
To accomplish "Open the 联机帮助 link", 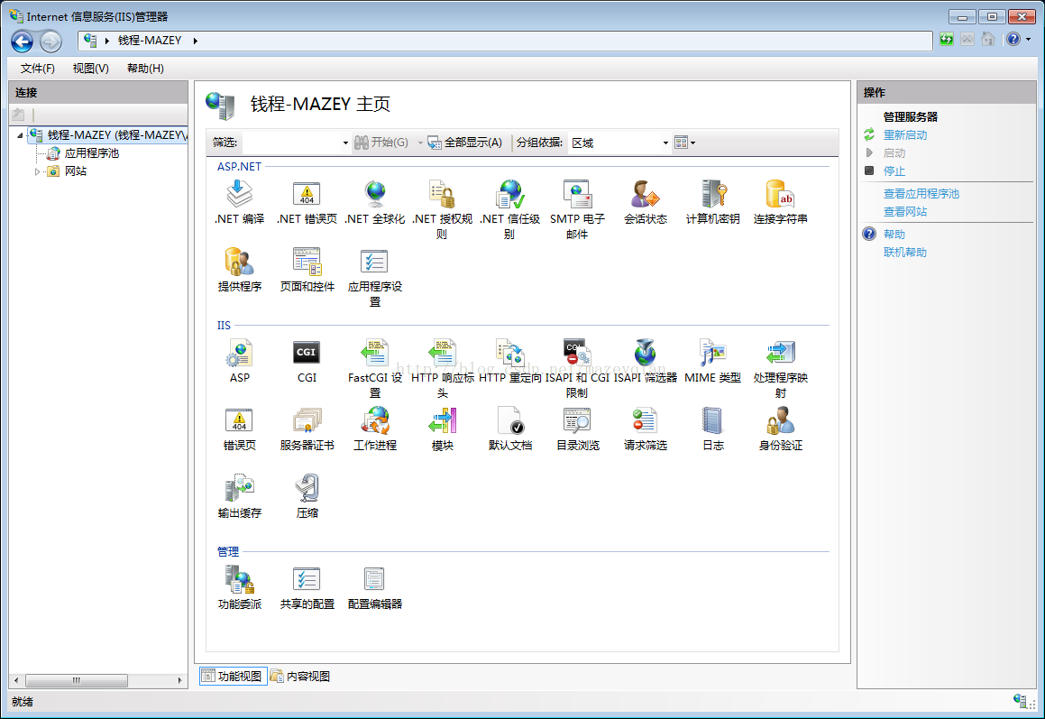I will [905, 252].
